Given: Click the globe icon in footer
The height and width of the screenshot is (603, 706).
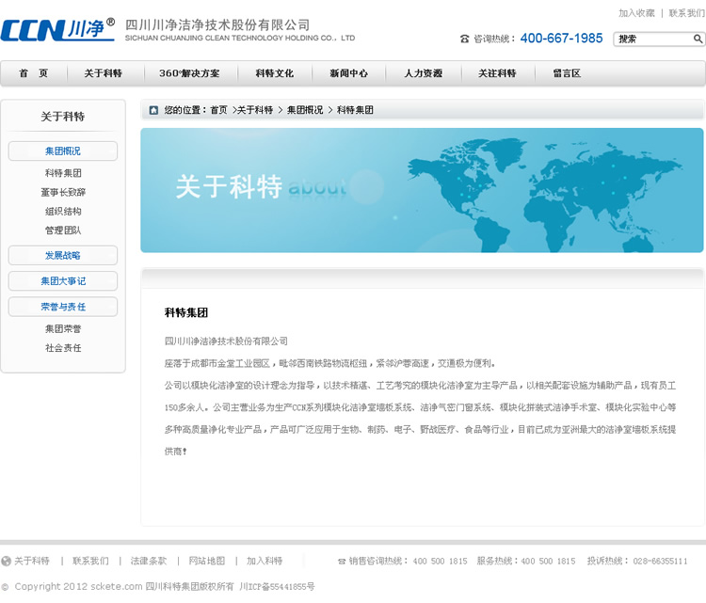Looking at the screenshot, I should (x=7, y=561).
